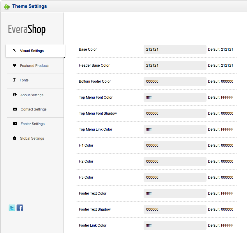The height and width of the screenshot is (233, 247).
Task: Click the Base Color label
Action: pyautogui.click(x=88, y=49)
